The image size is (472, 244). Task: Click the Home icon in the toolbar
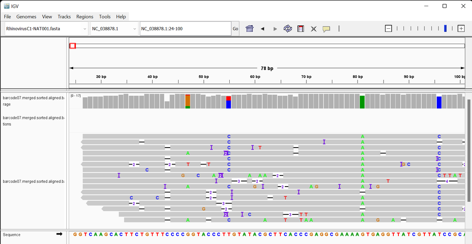coord(249,29)
